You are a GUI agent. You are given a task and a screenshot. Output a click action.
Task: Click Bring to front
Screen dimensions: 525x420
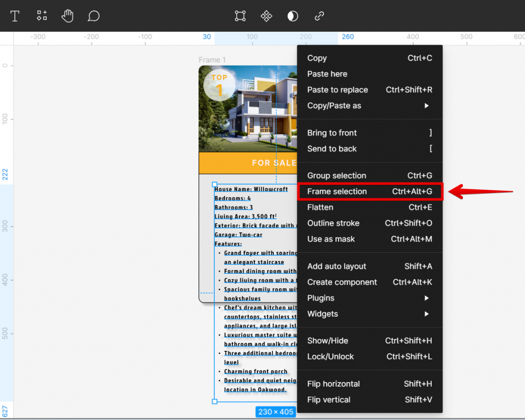[x=332, y=133]
